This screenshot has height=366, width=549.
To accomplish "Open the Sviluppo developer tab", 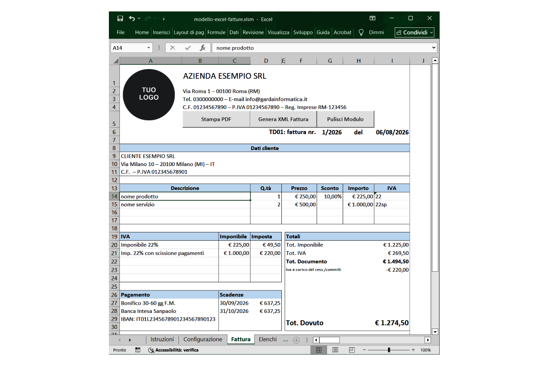I will [x=303, y=32].
